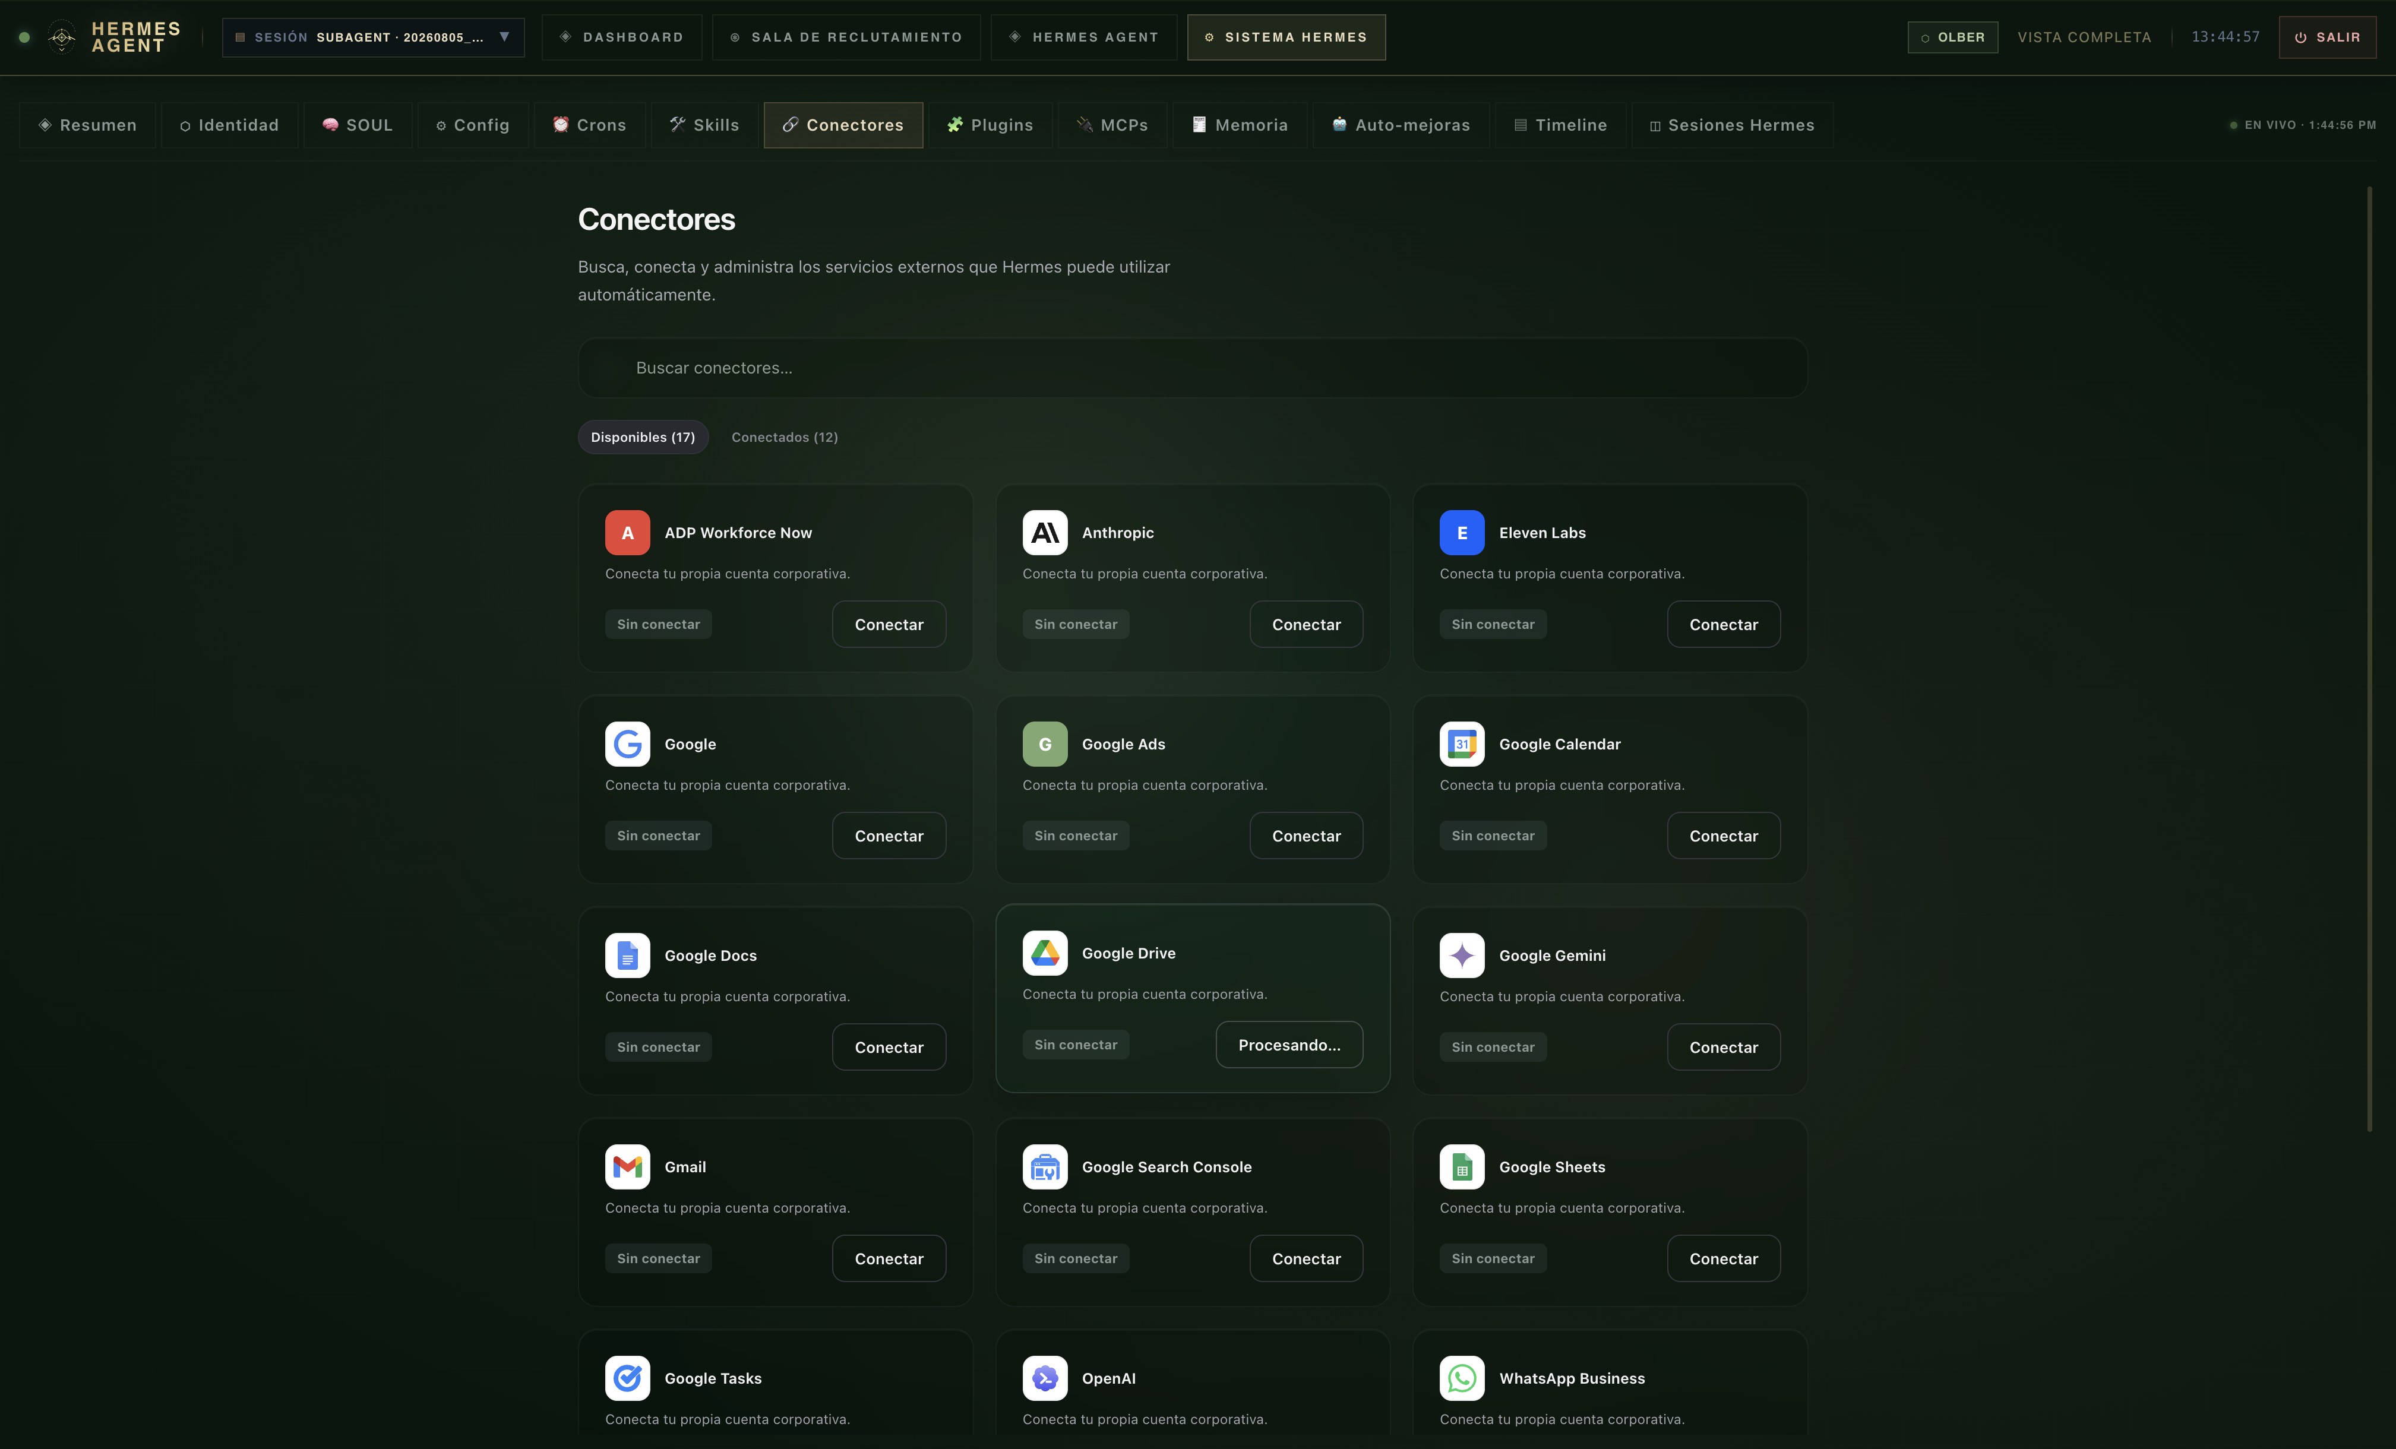Click the OLBER user button
Viewport: 2396px width, 1449px height.
[1952, 37]
